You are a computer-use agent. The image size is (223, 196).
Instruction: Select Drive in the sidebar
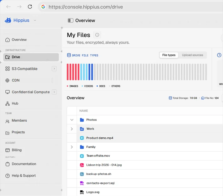(x=31, y=57)
